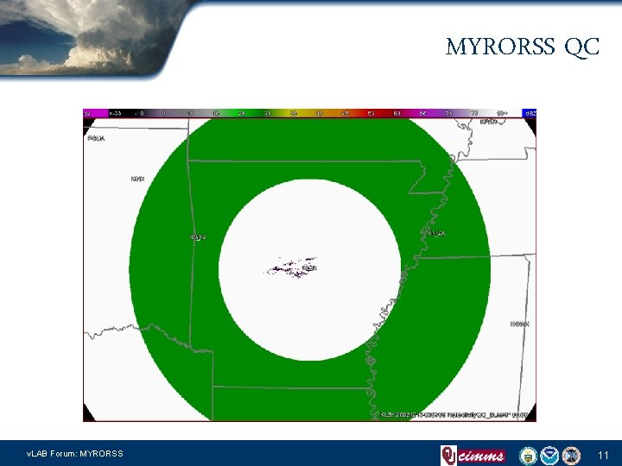The height and width of the screenshot is (466, 622).
Task: Click the radar label at the map's top-left corner
Action: click(x=97, y=138)
